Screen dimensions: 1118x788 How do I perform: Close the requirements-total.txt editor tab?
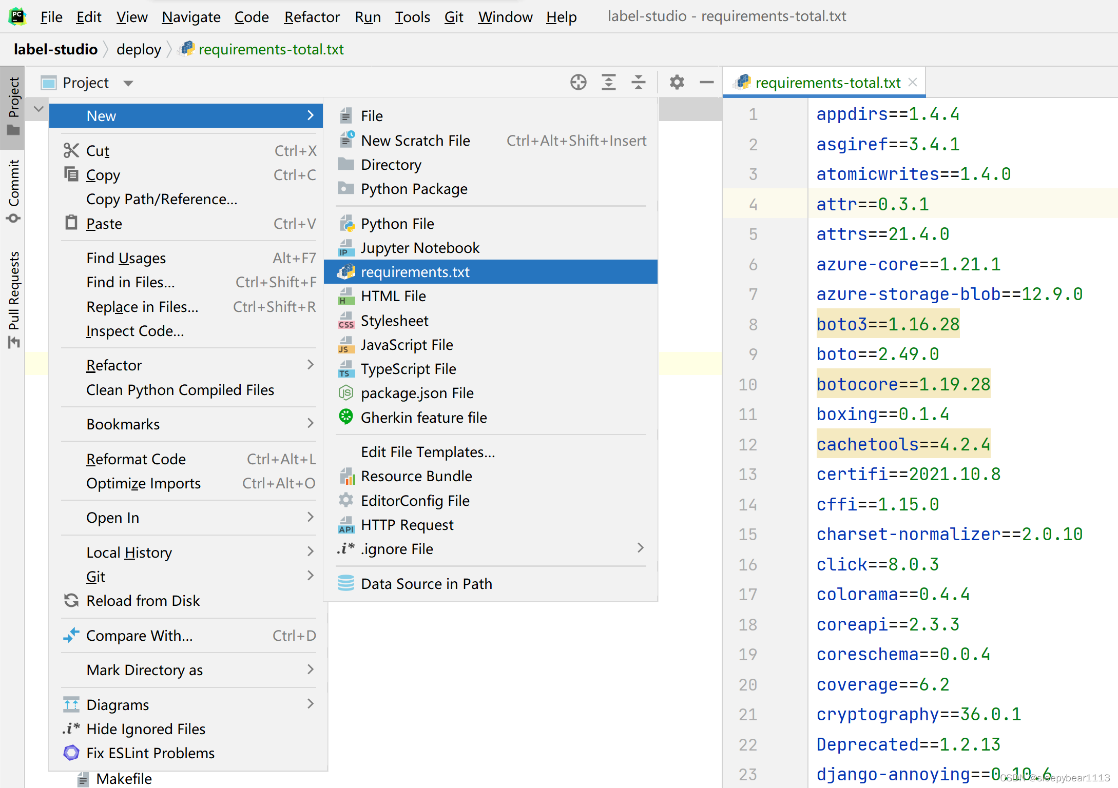pyautogui.click(x=913, y=82)
